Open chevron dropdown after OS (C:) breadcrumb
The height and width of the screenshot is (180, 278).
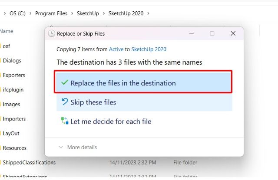click(x=30, y=13)
